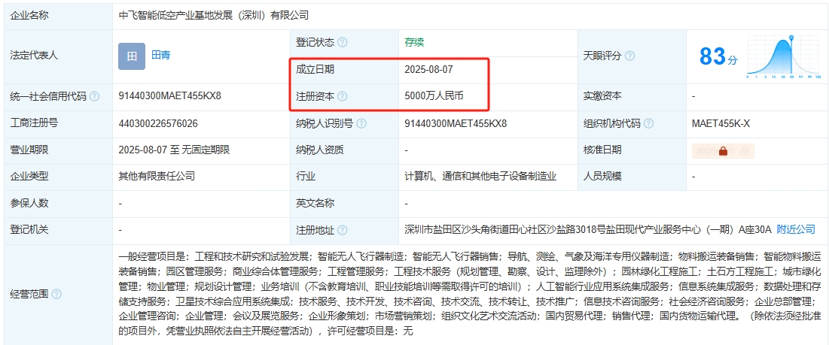Viewport: 829px width, 345px height.
Task: Click the 登记机关 label cell
Action: (x=58, y=230)
